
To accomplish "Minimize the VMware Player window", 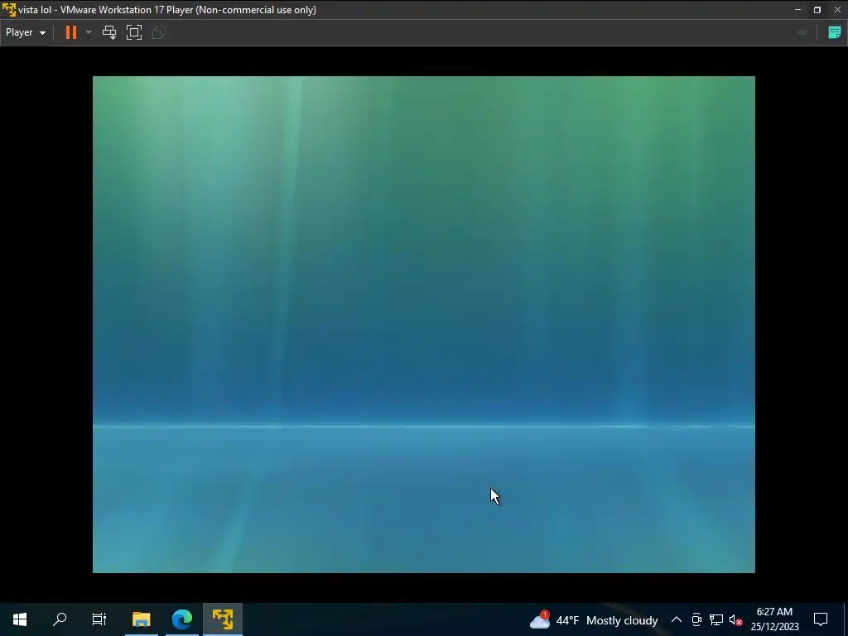I will coord(797,10).
